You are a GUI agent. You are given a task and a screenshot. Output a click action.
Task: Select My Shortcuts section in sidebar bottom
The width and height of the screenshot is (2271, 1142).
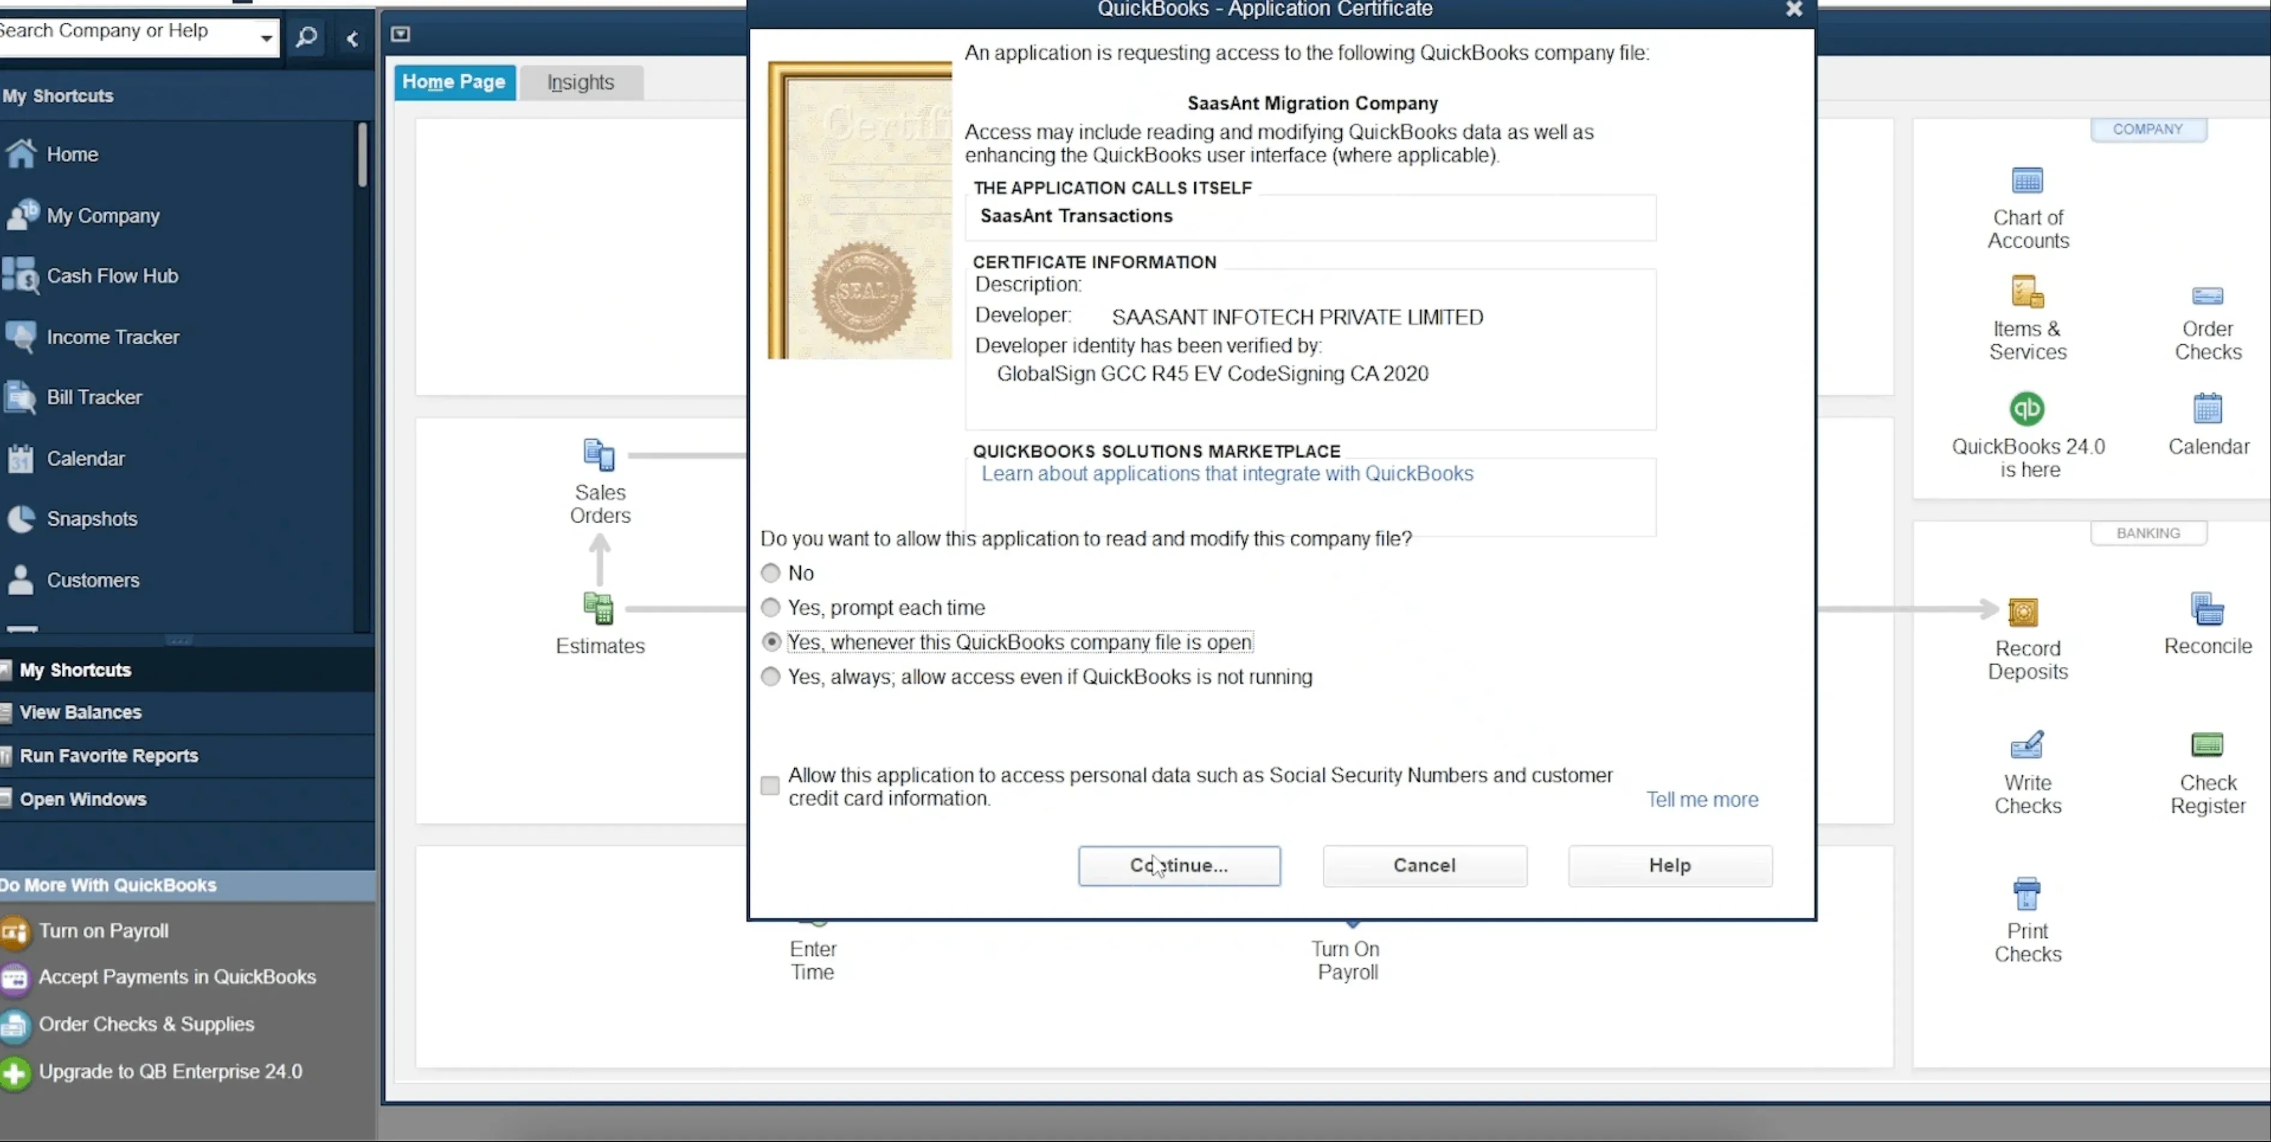(186, 670)
